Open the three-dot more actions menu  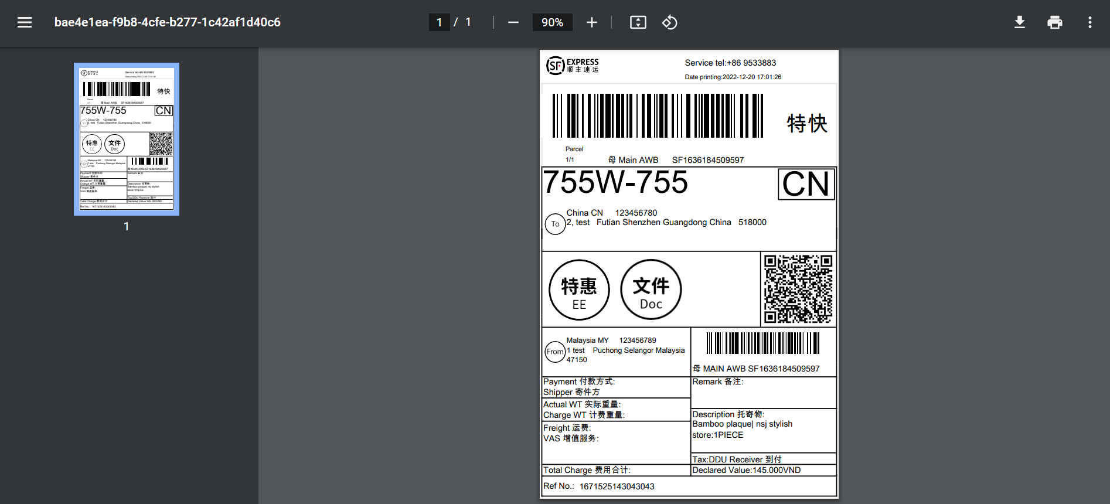tap(1089, 22)
